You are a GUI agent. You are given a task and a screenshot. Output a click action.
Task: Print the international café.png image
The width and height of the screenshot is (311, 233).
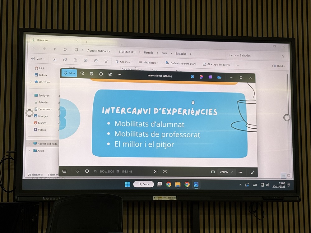(101, 74)
